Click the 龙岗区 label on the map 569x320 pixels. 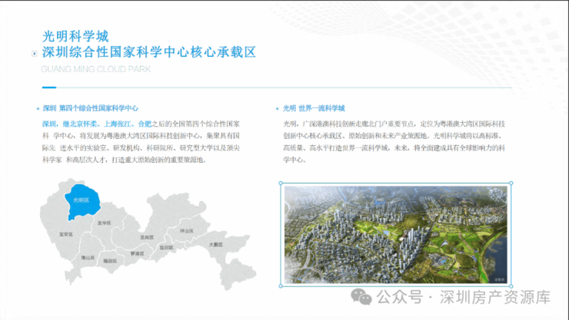(x=147, y=237)
